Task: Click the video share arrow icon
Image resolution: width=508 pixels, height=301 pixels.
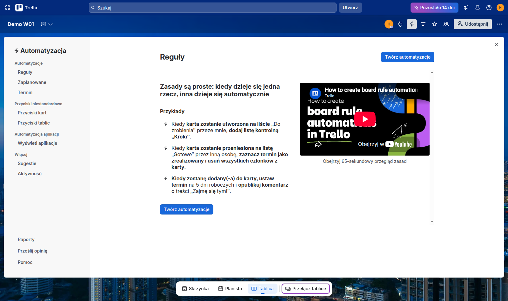Action: 318,144
